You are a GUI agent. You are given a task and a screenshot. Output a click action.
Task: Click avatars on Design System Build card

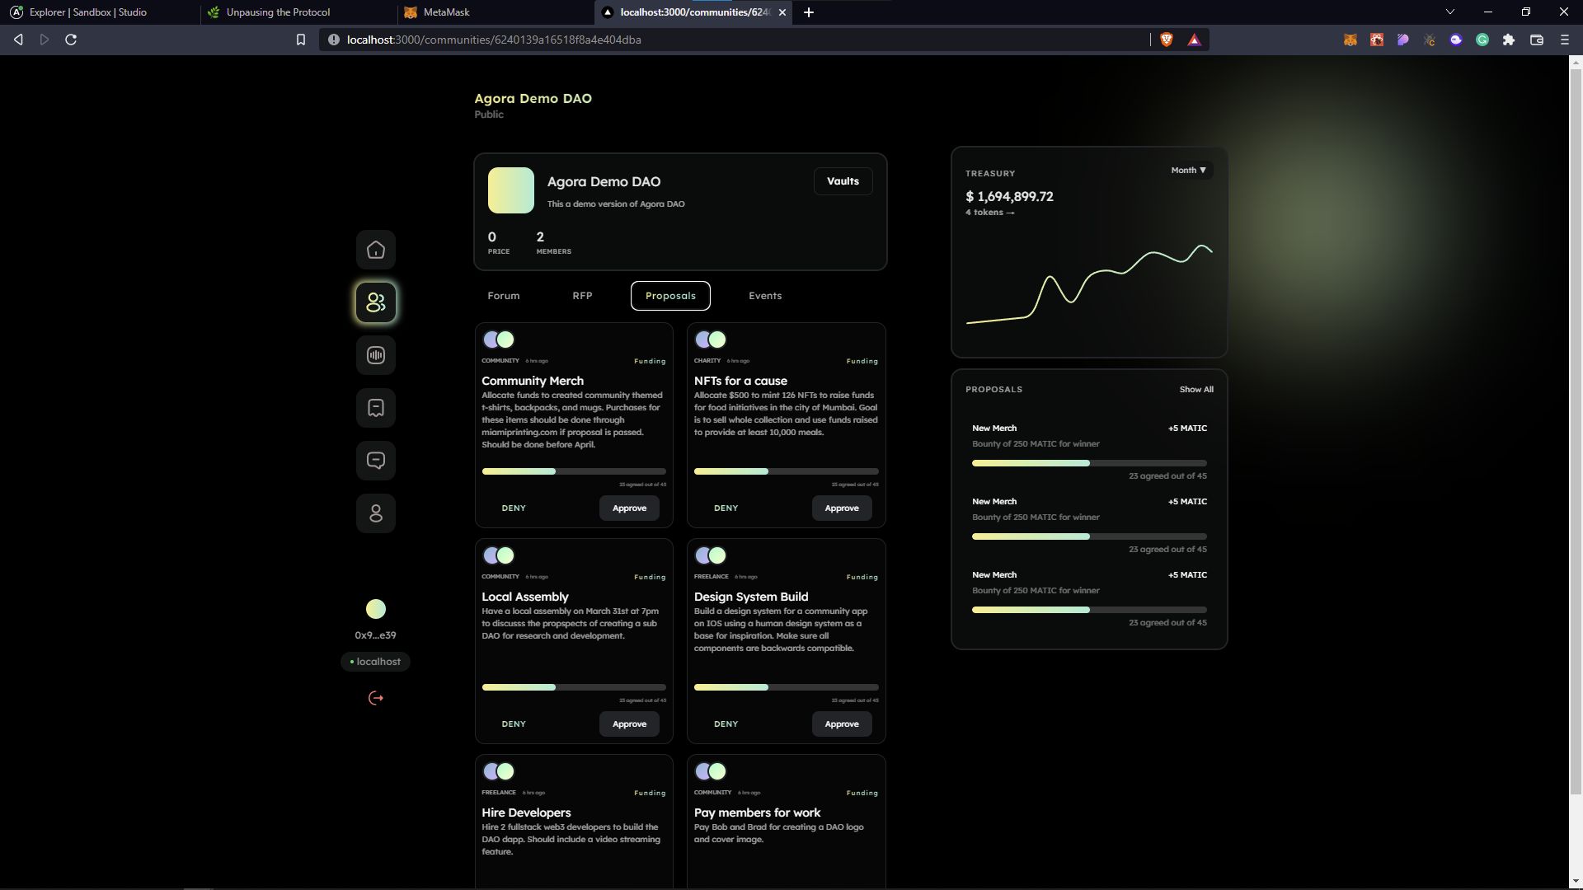point(711,555)
